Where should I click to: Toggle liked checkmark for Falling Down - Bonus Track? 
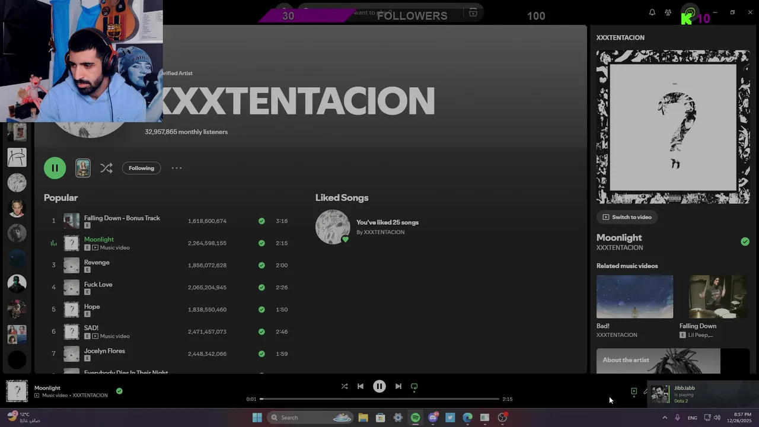point(261,221)
